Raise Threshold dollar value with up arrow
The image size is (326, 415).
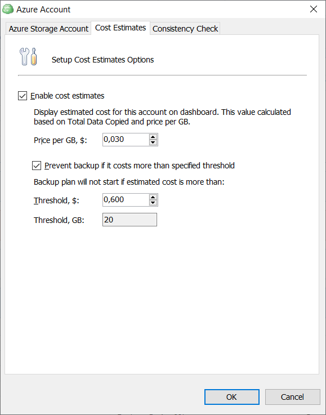click(x=153, y=197)
